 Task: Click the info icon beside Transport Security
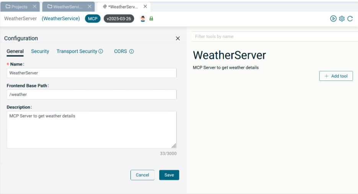(x=101, y=51)
